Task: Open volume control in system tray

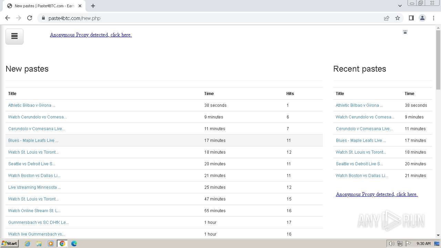Action: (x=392, y=244)
